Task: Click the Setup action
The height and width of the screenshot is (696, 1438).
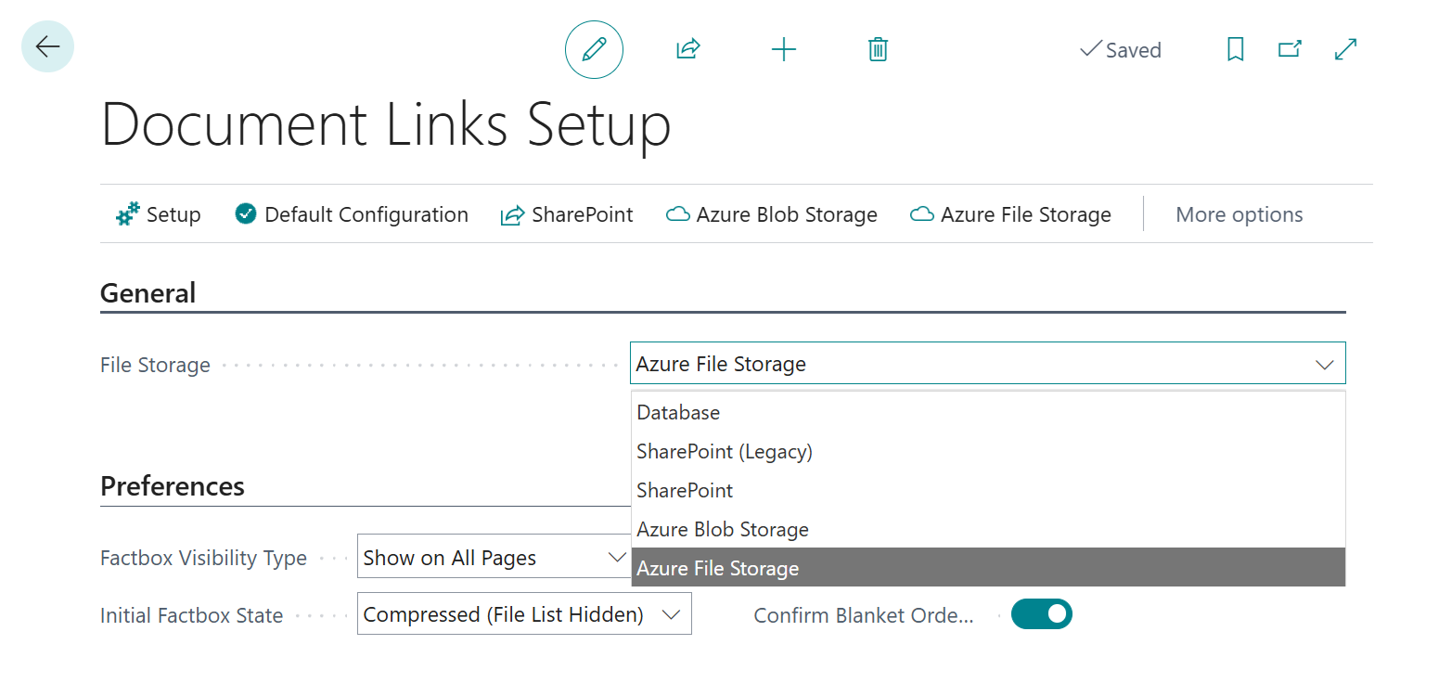Action: [159, 214]
